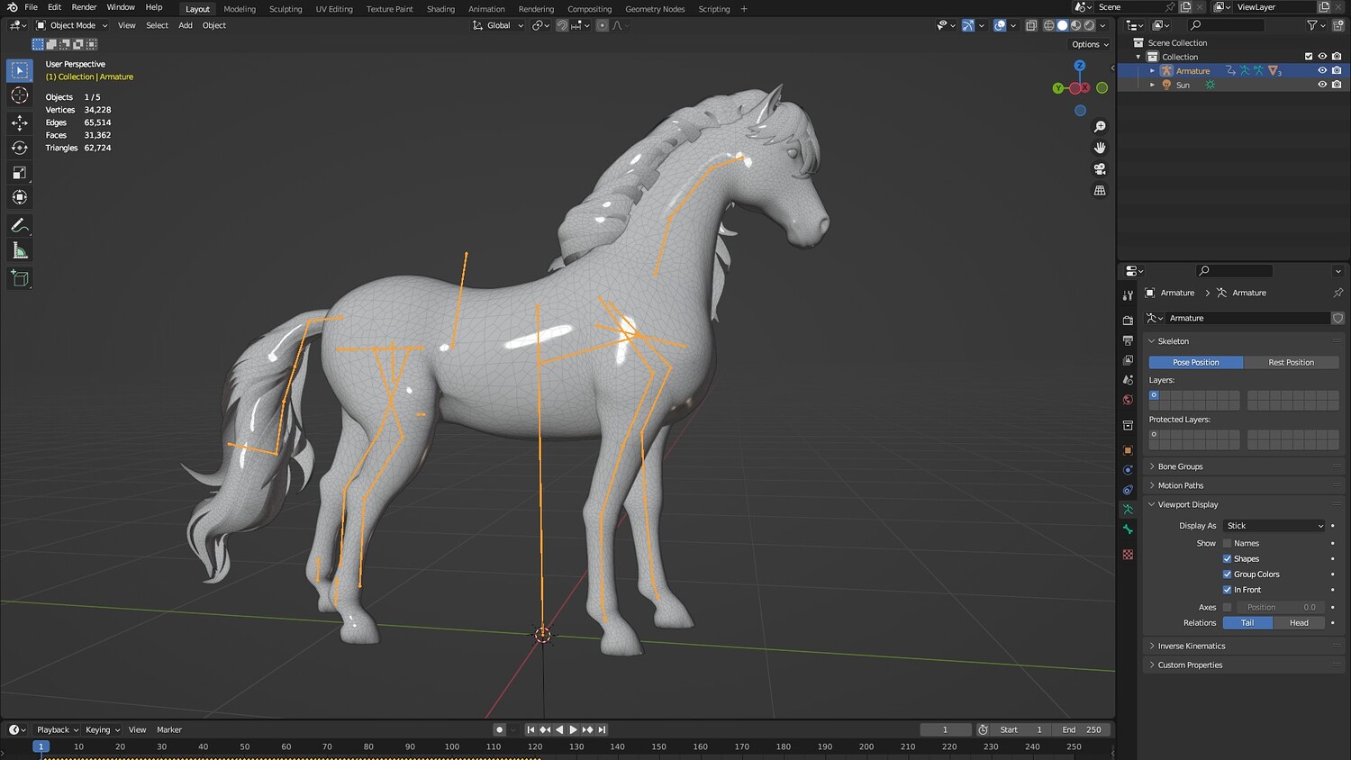
Task: Expand the Inverse Kinematics panel
Action: [x=1191, y=646]
